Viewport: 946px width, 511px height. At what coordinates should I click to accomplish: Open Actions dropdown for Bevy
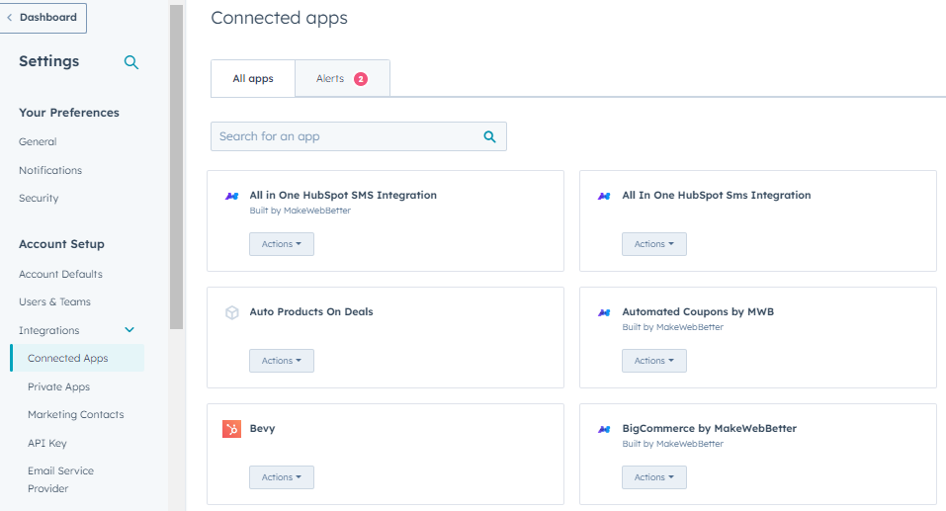point(281,477)
